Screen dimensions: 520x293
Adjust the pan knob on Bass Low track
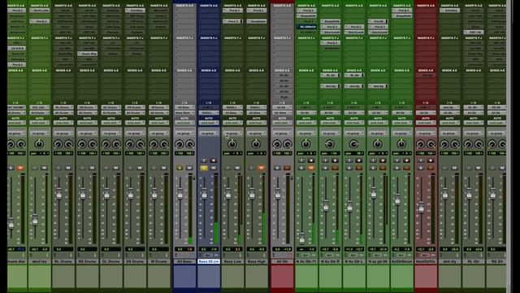pos(232,144)
